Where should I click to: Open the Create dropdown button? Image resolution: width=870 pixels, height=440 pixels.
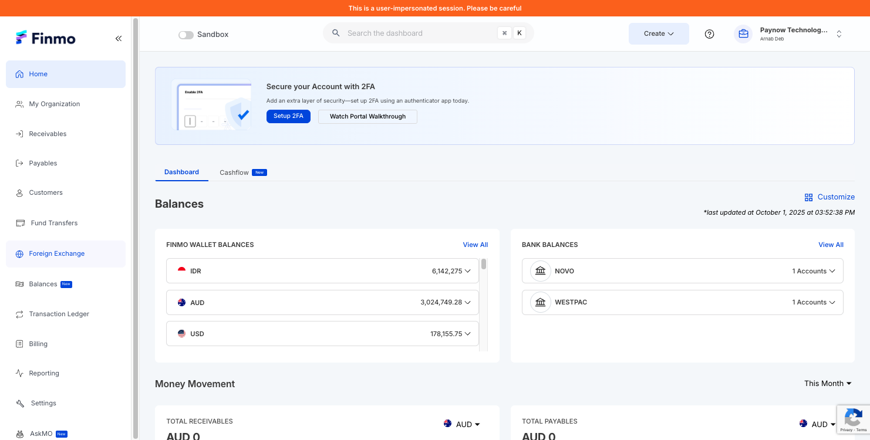[659, 34]
